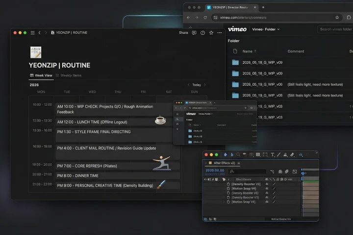Reload the Vimeo page in the browser
This screenshot has height=235, width=353.
205,18
